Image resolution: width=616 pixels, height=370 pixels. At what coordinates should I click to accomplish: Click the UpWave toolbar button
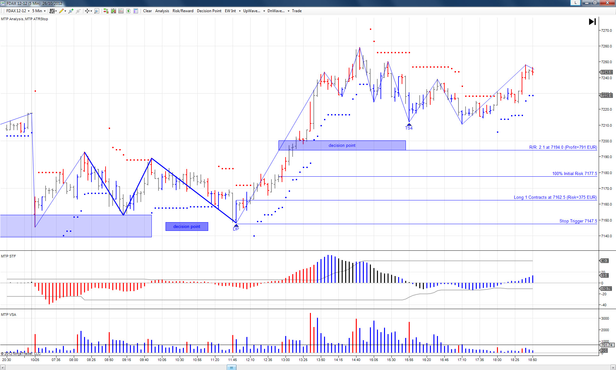click(252, 11)
